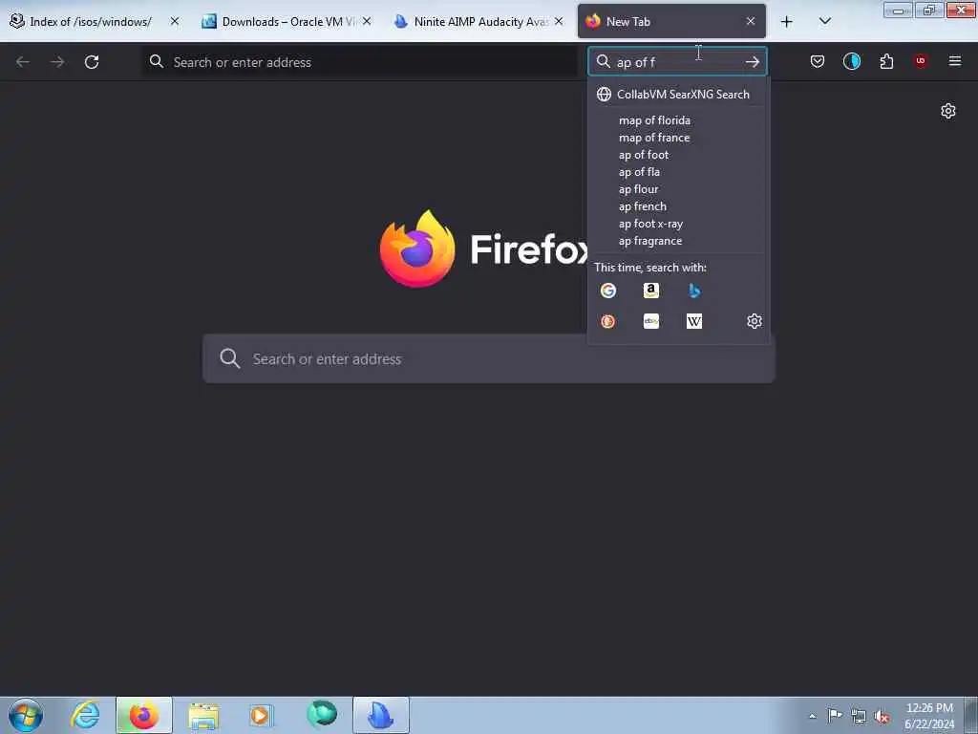Close the Index of /isos/windows/ tab

point(175,21)
